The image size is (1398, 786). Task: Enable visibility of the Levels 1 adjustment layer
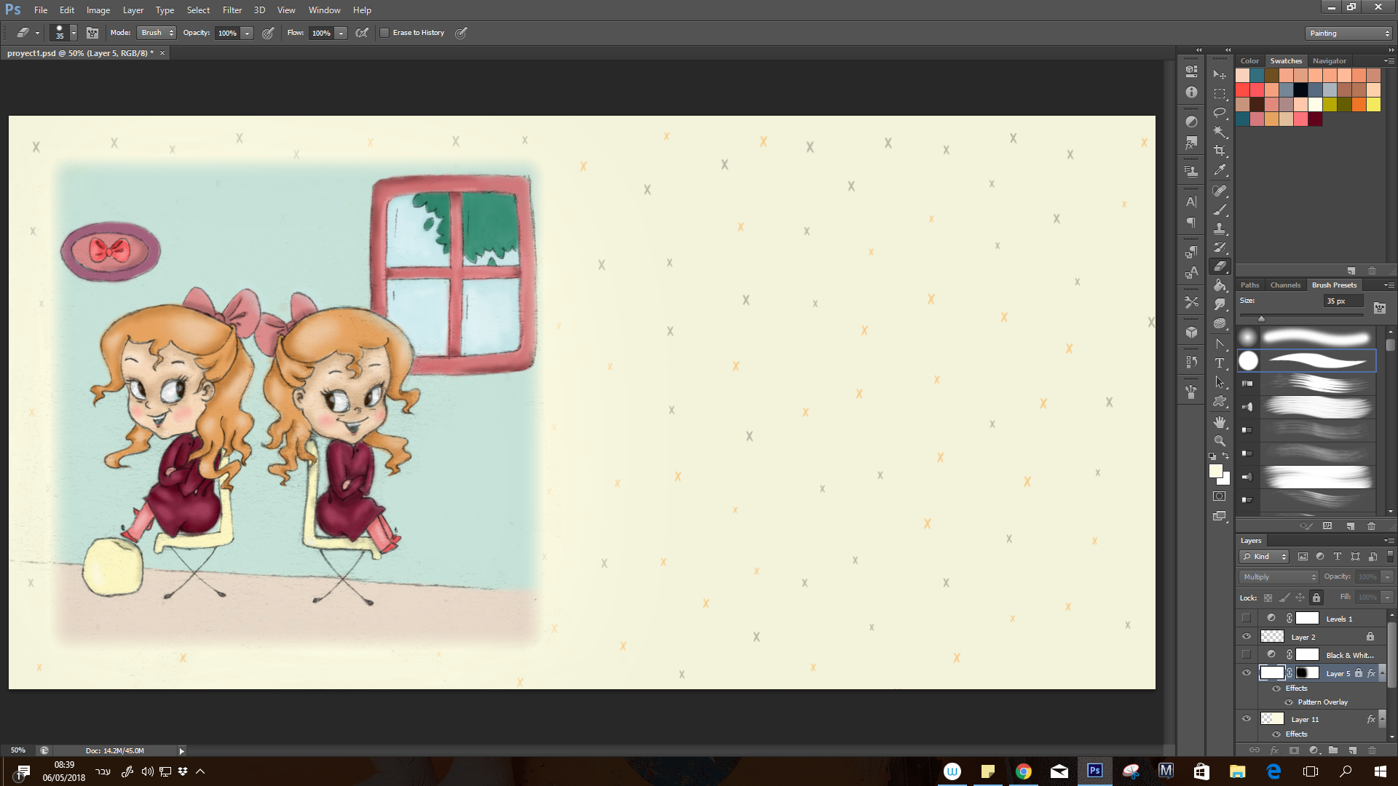click(x=1247, y=618)
